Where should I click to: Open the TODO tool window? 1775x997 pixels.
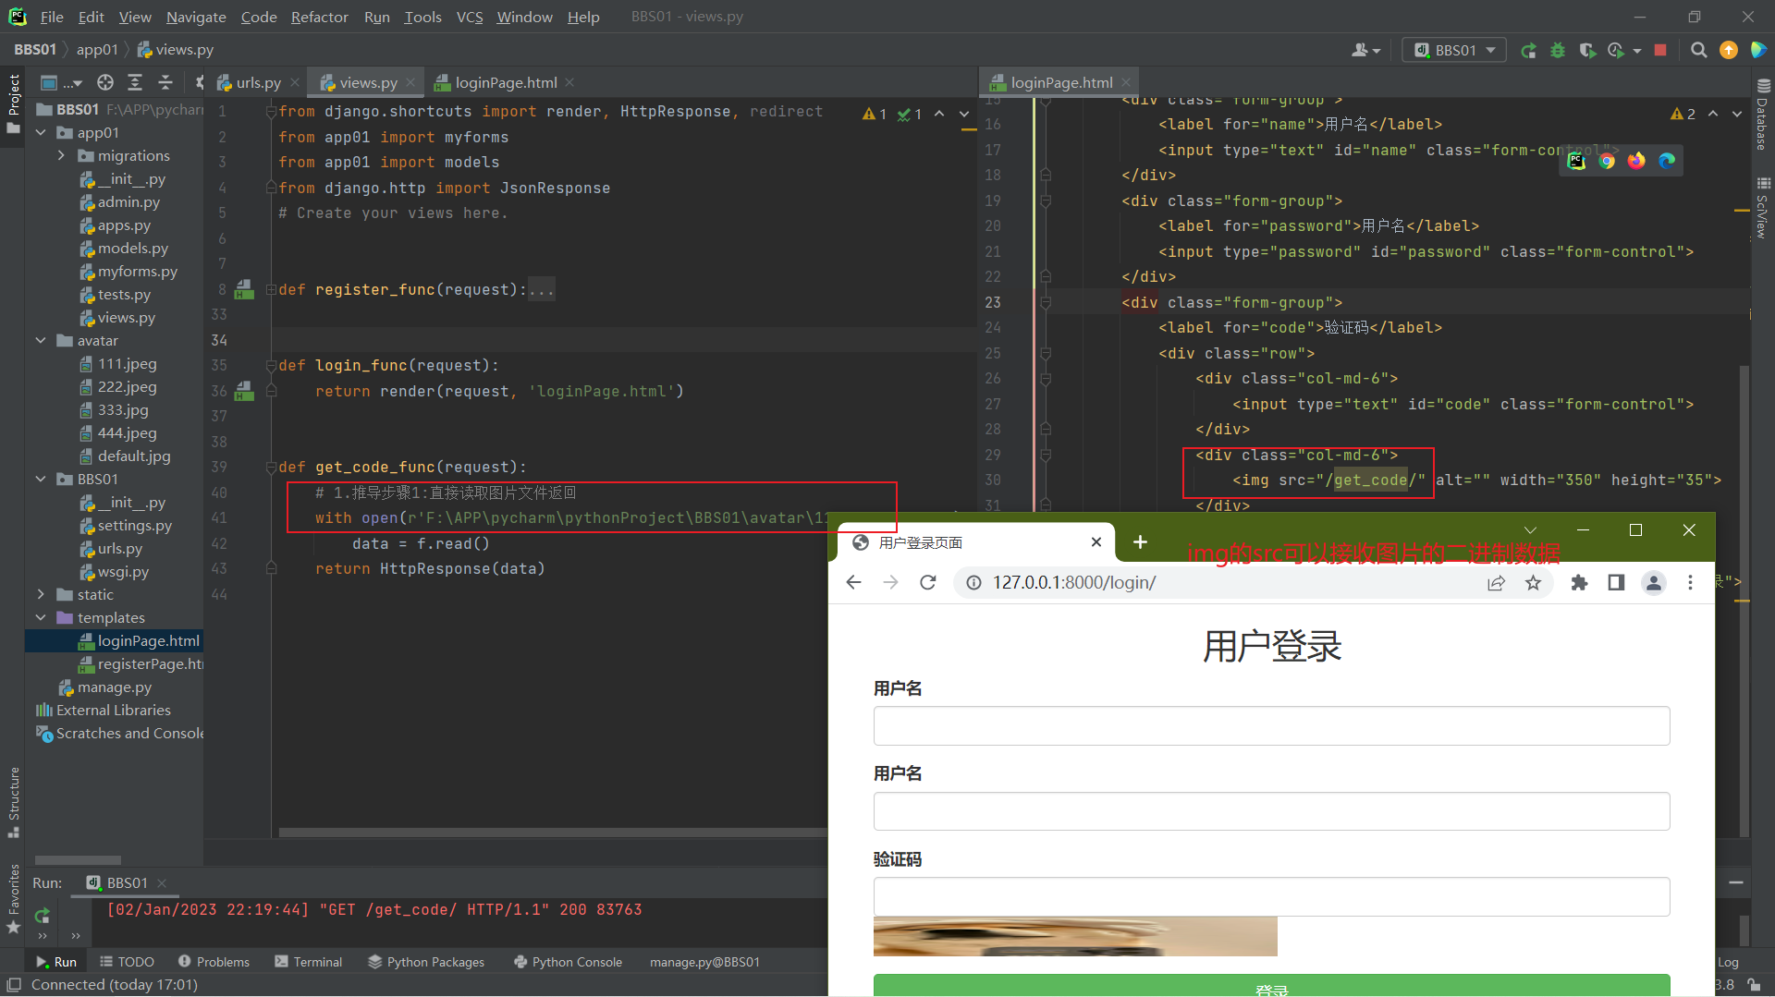pos(127,962)
